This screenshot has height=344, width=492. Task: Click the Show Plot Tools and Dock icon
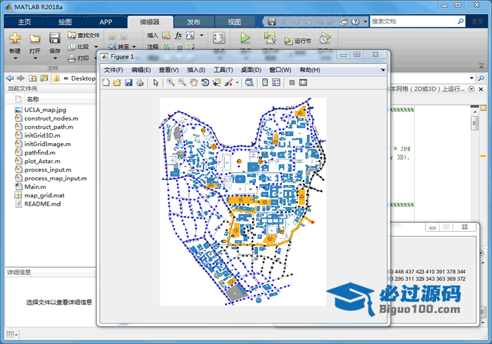pos(303,83)
